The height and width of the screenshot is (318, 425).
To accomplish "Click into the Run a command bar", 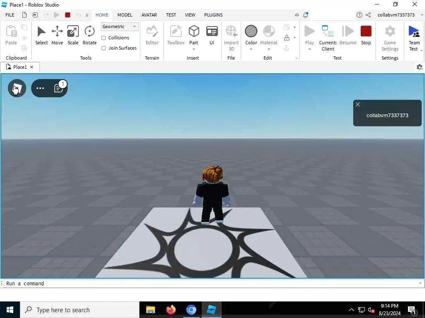I will click(x=211, y=283).
